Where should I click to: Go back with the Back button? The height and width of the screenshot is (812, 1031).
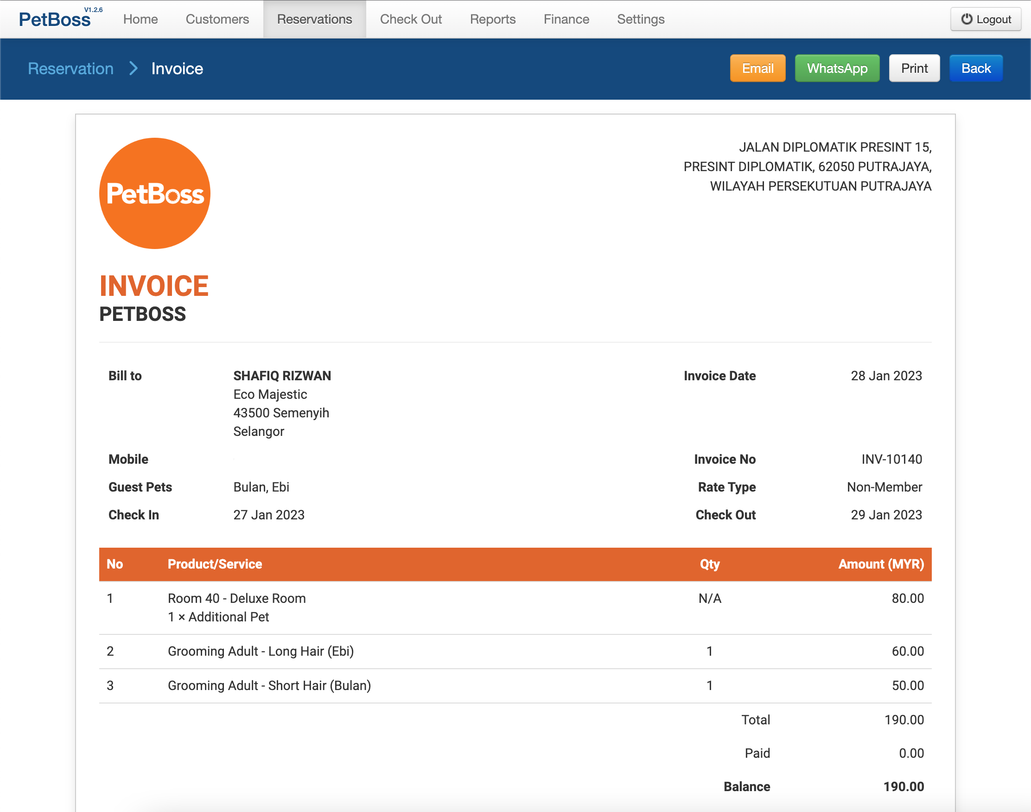976,69
